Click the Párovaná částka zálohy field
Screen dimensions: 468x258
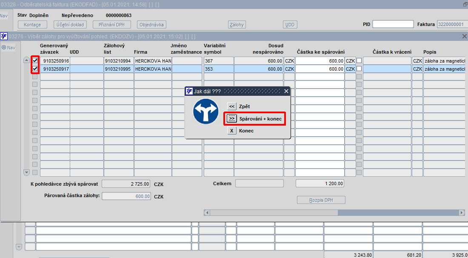[126, 196]
